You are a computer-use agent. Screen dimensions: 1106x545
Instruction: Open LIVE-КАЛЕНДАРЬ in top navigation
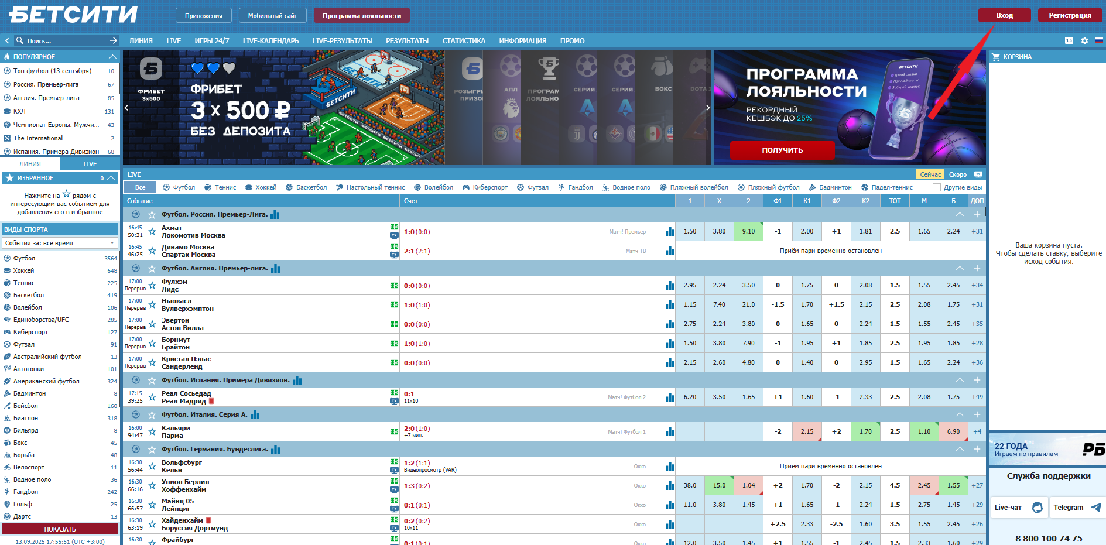[271, 41]
